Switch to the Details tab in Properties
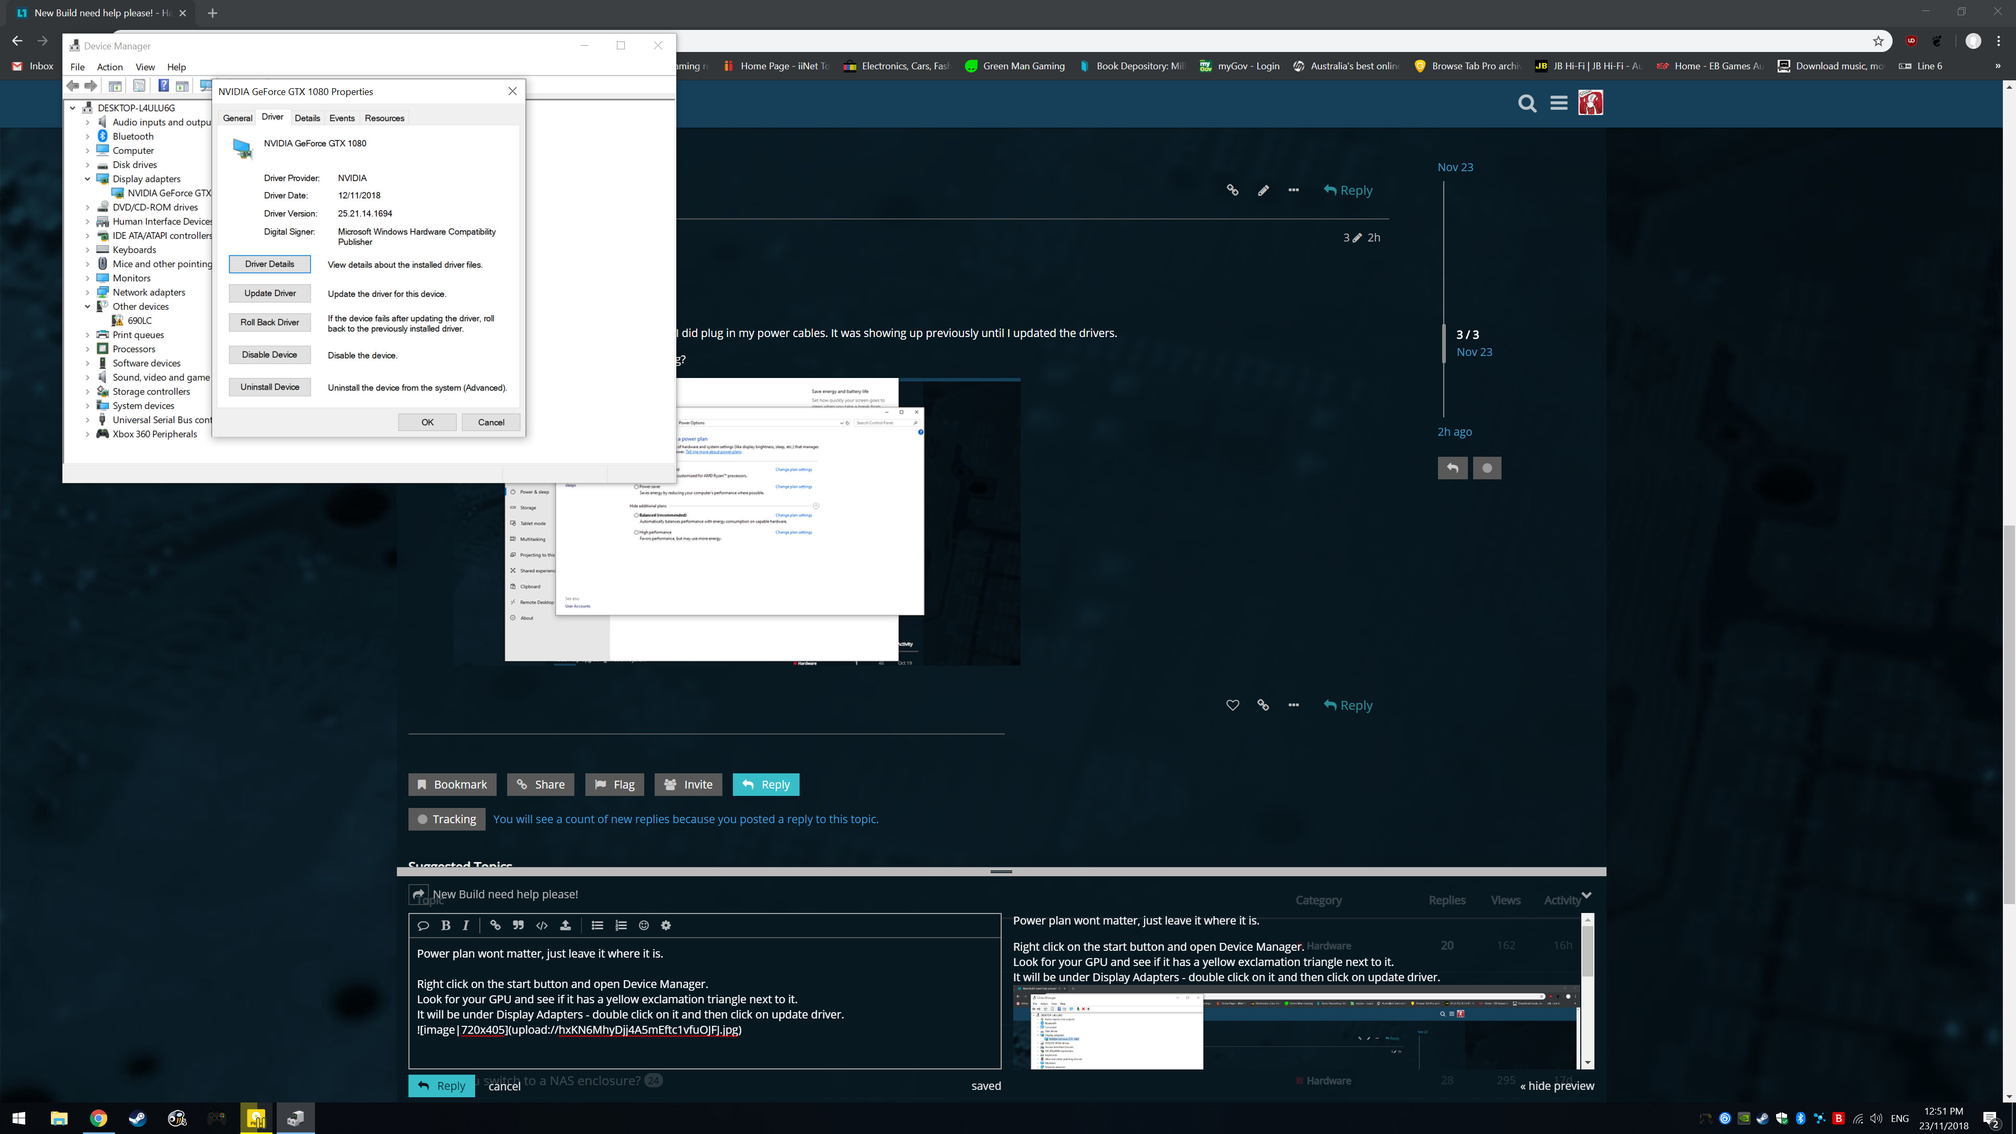 [x=307, y=118]
